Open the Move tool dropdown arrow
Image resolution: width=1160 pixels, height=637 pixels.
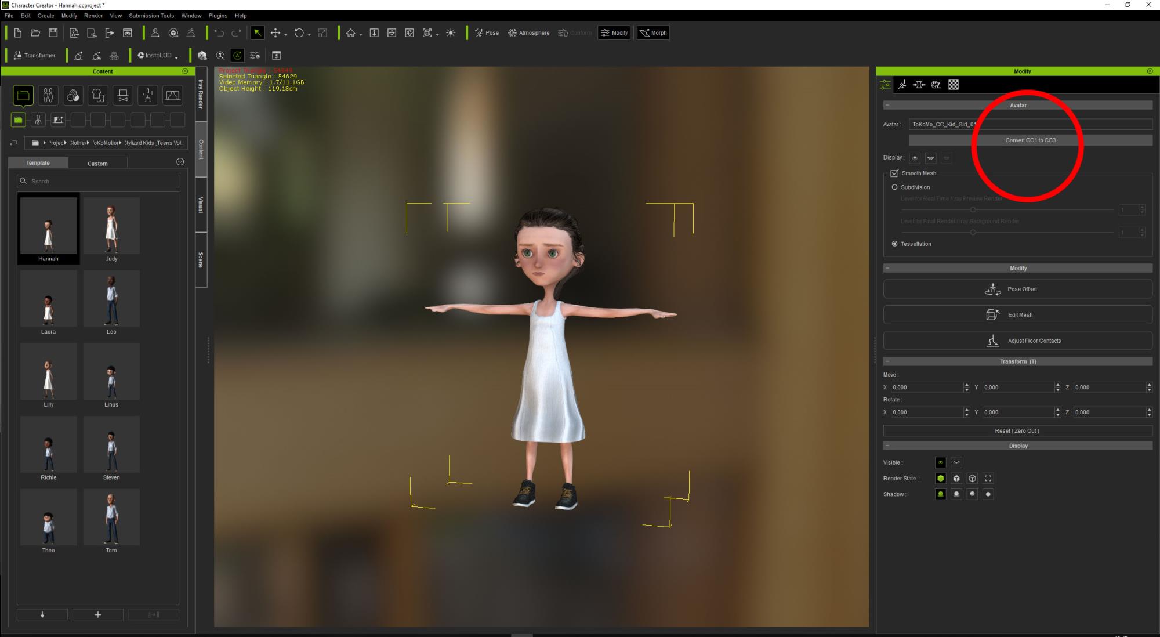click(285, 35)
